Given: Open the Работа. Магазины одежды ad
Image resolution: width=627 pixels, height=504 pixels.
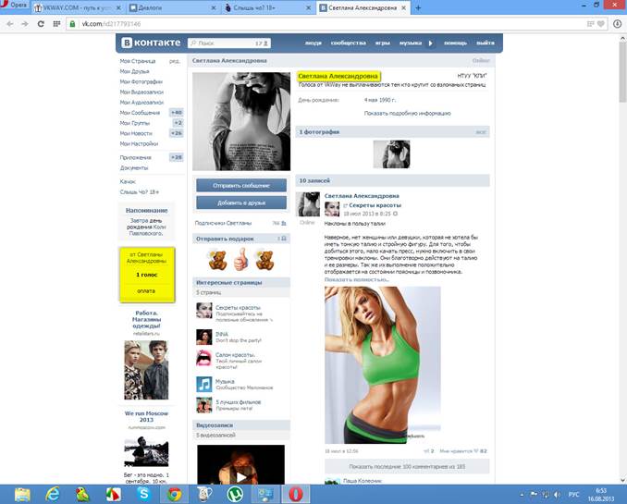Looking at the screenshot, I should 146,319.
